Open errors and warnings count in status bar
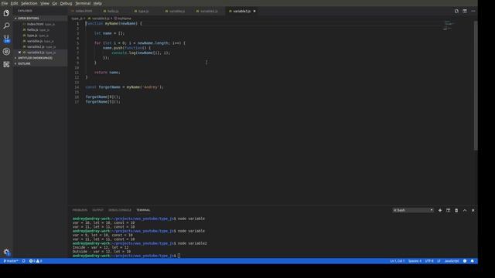Viewport: 495px width, 278px height. [x=36, y=261]
